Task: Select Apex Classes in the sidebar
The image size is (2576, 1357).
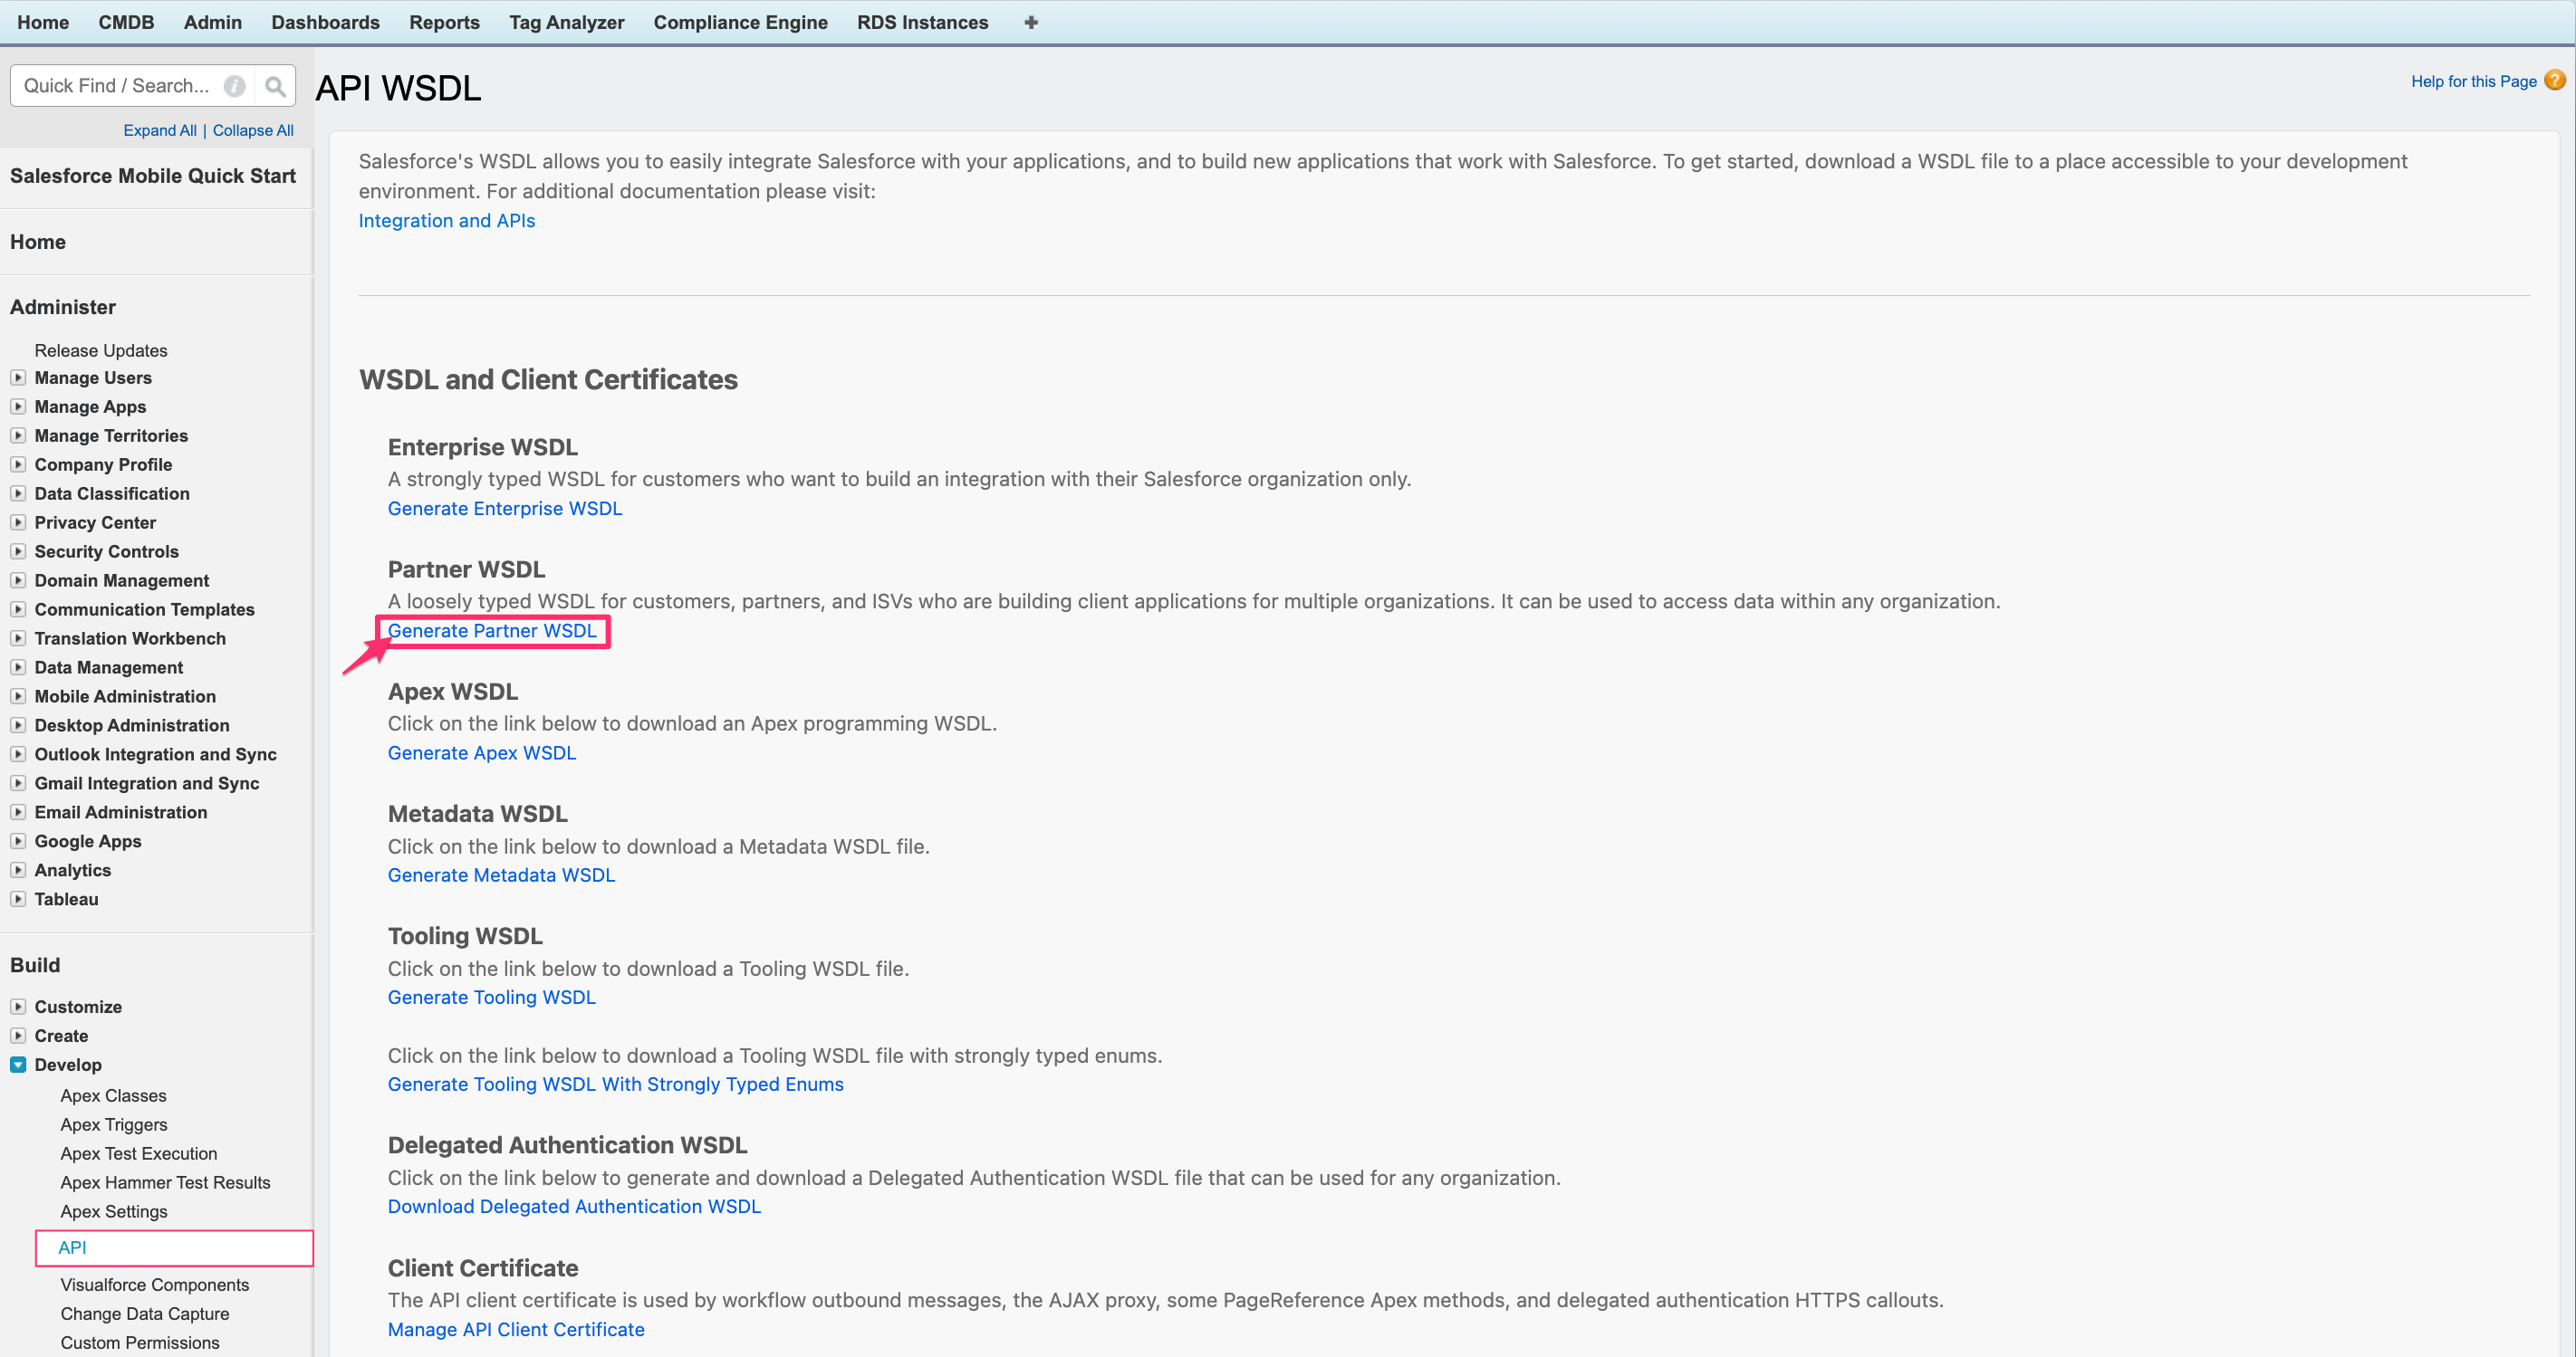Action: (x=113, y=1095)
